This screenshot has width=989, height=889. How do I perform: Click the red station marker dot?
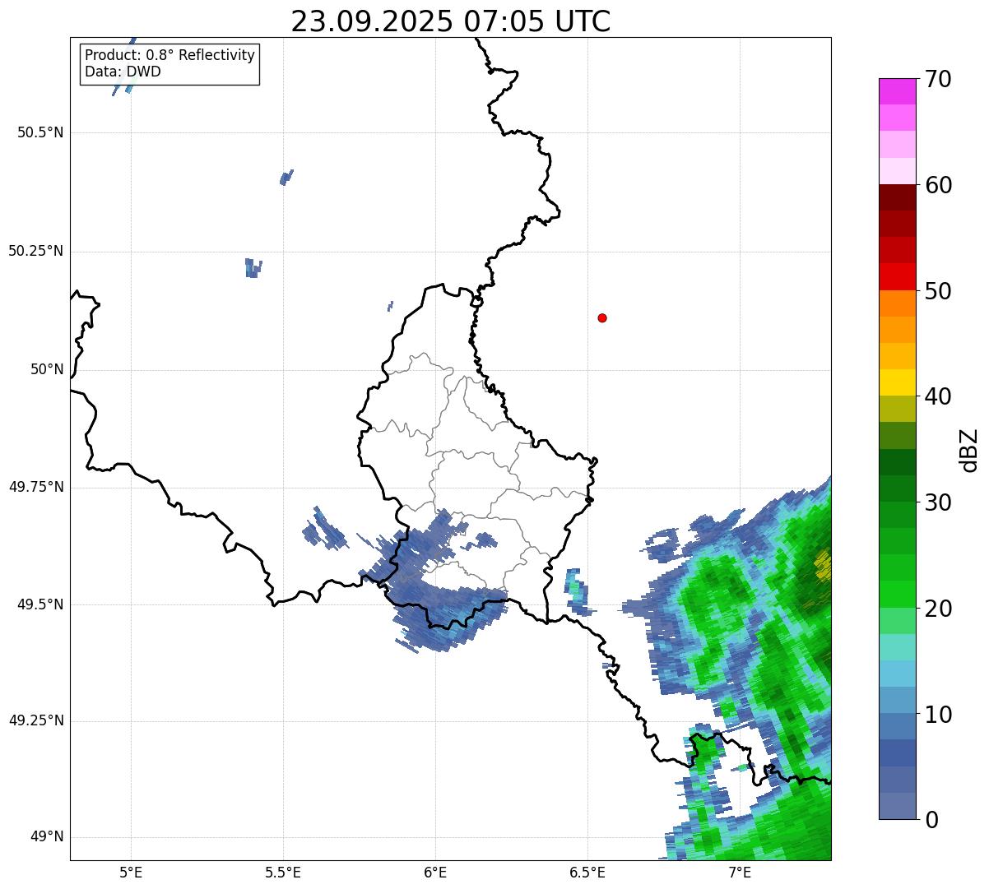coord(602,317)
